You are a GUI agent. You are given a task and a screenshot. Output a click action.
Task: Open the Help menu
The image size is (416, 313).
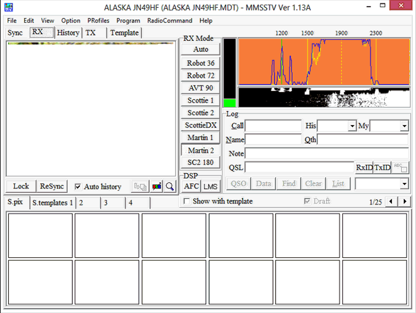tap(206, 20)
